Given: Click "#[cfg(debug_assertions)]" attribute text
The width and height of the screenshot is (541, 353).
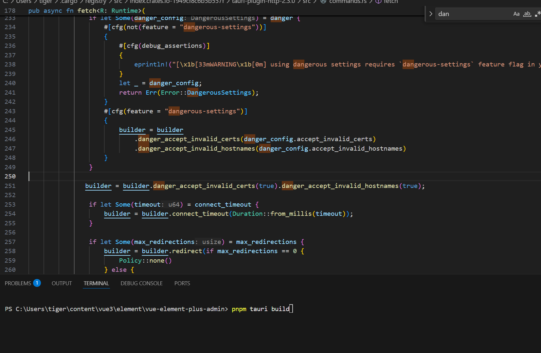Looking at the screenshot, I should pos(164,46).
